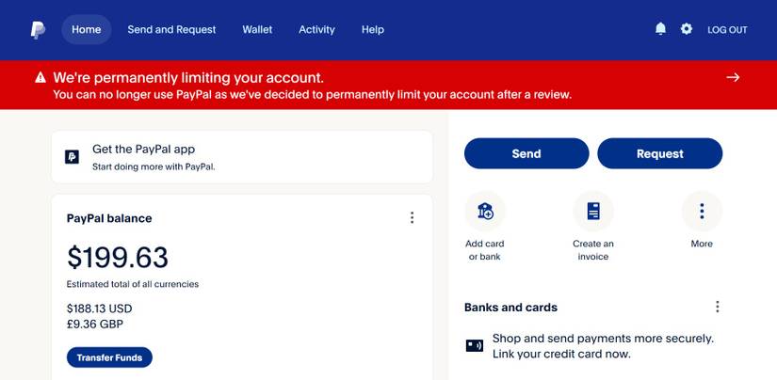The image size is (777, 380).
Task: Click the credit card link icon
Action: pyautogui.click(x=475, y=345)
